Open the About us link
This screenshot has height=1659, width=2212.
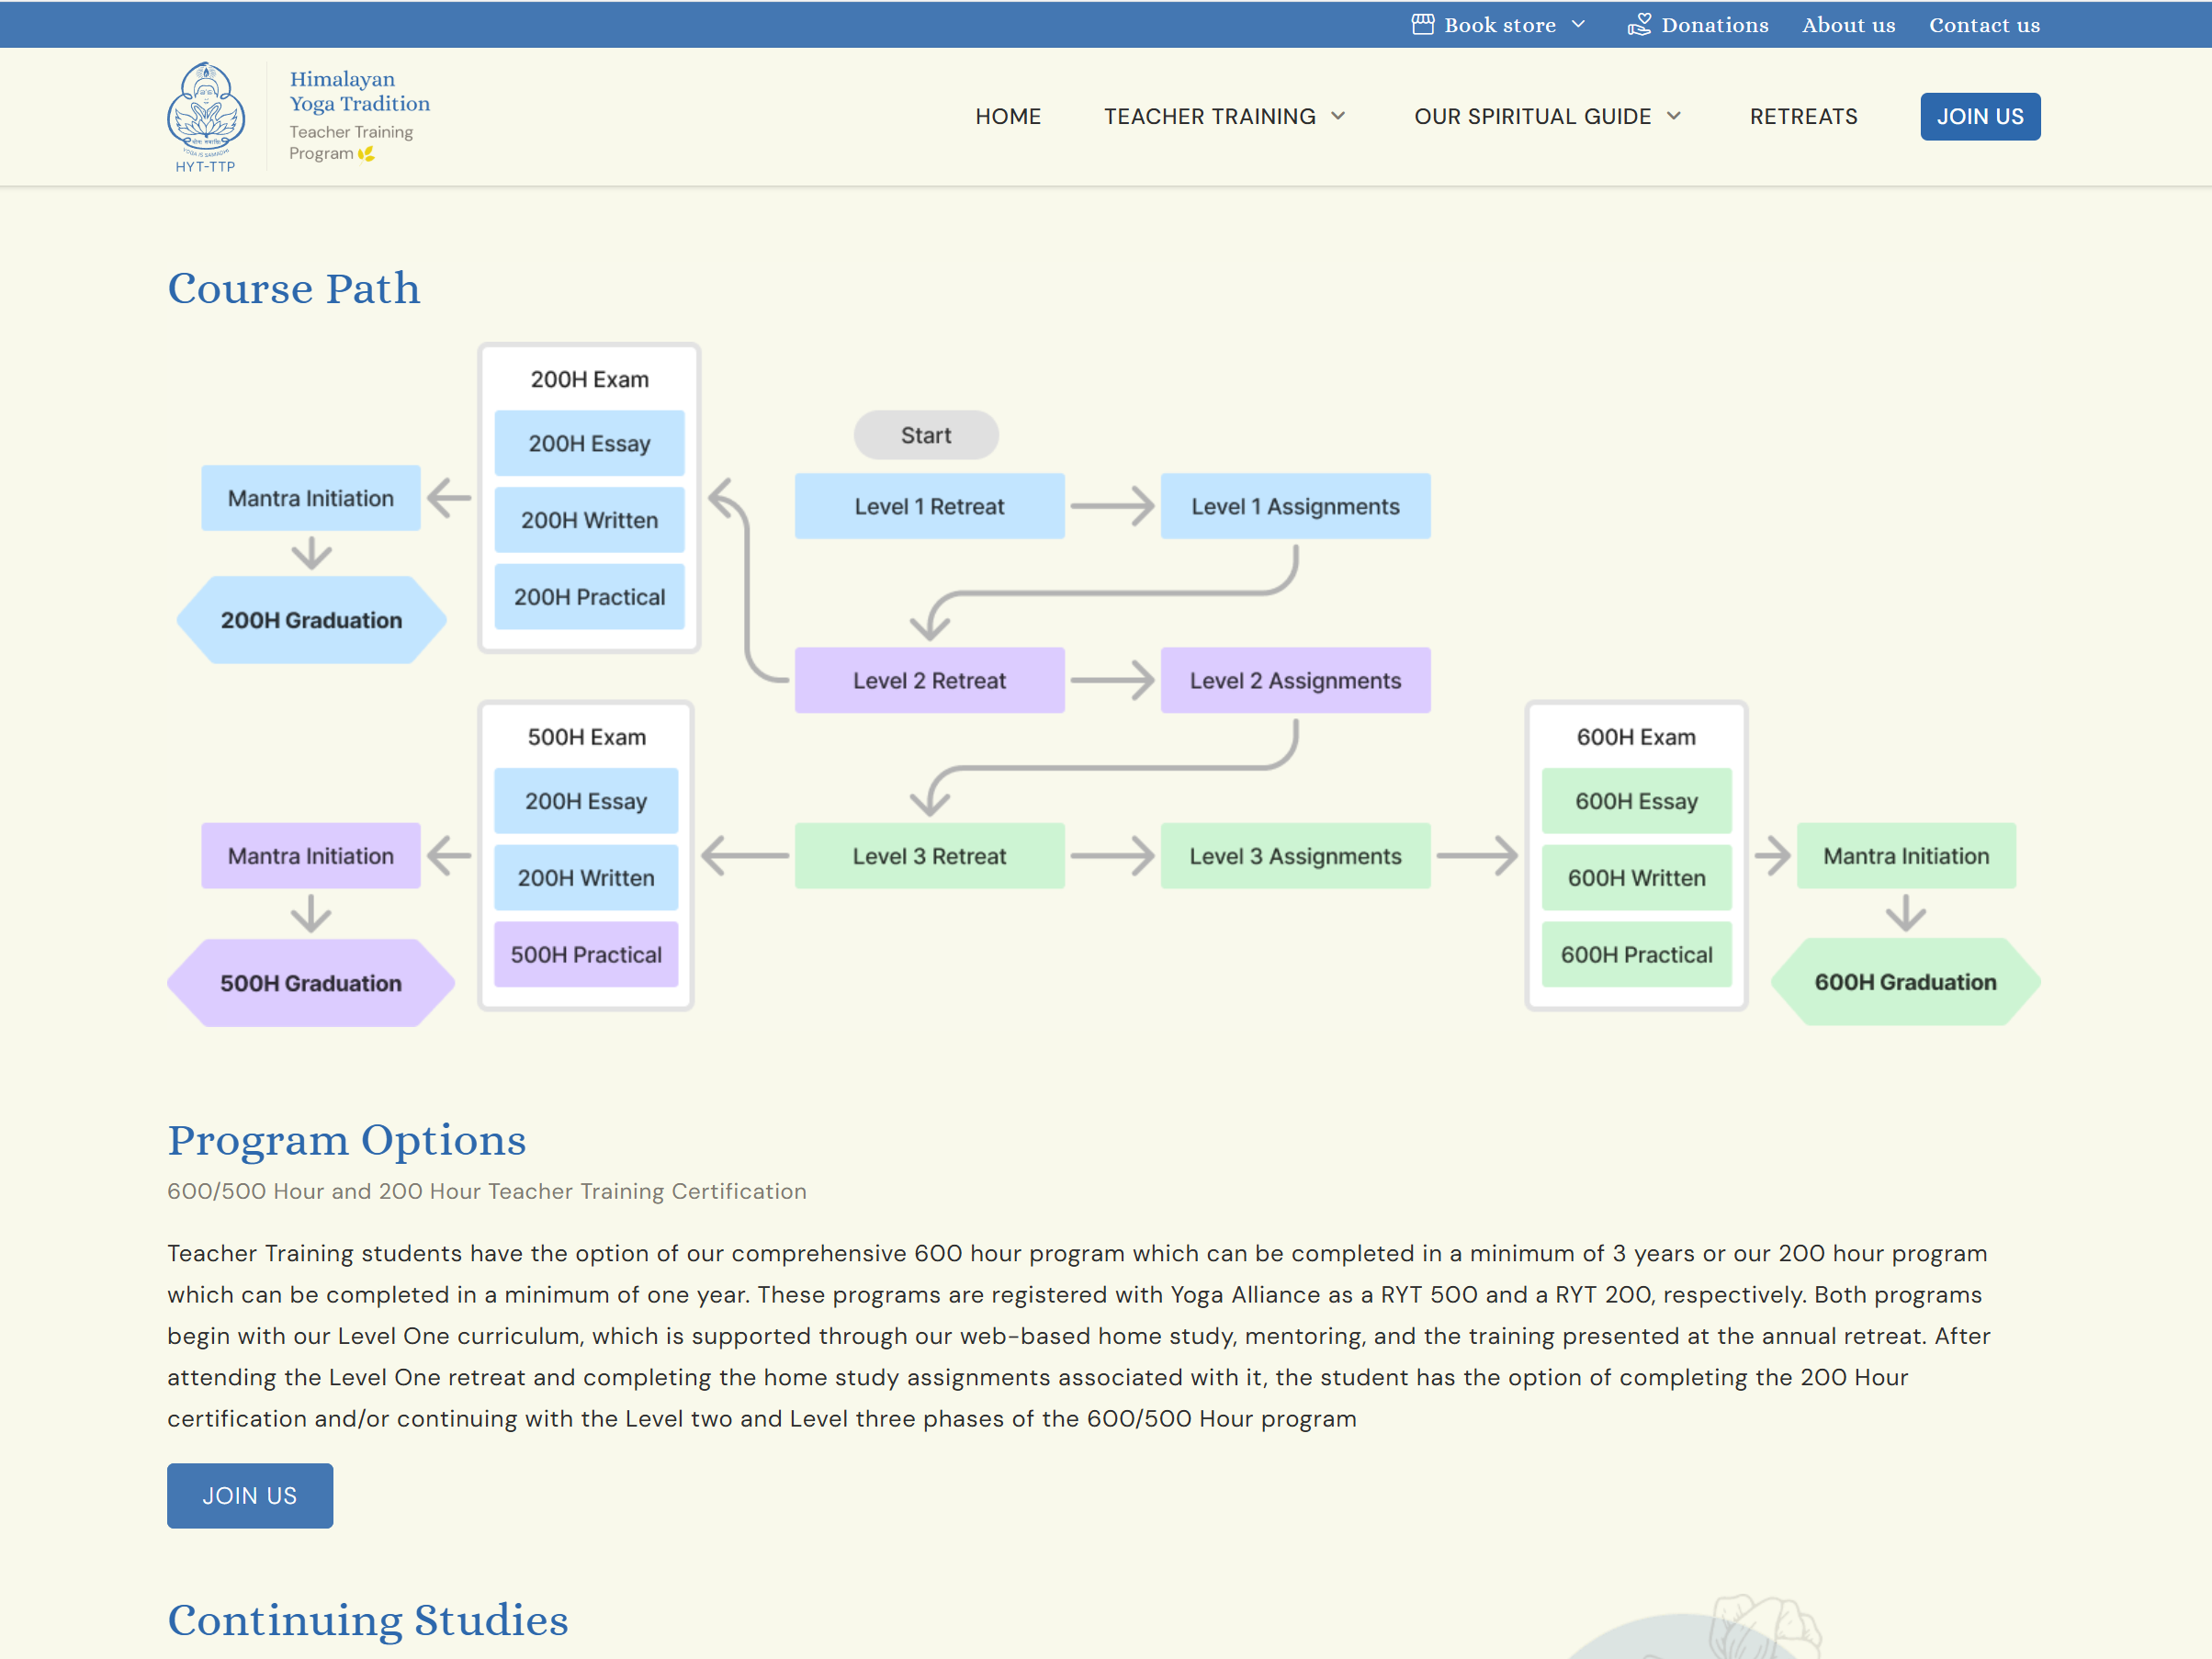pos(1848,25)
